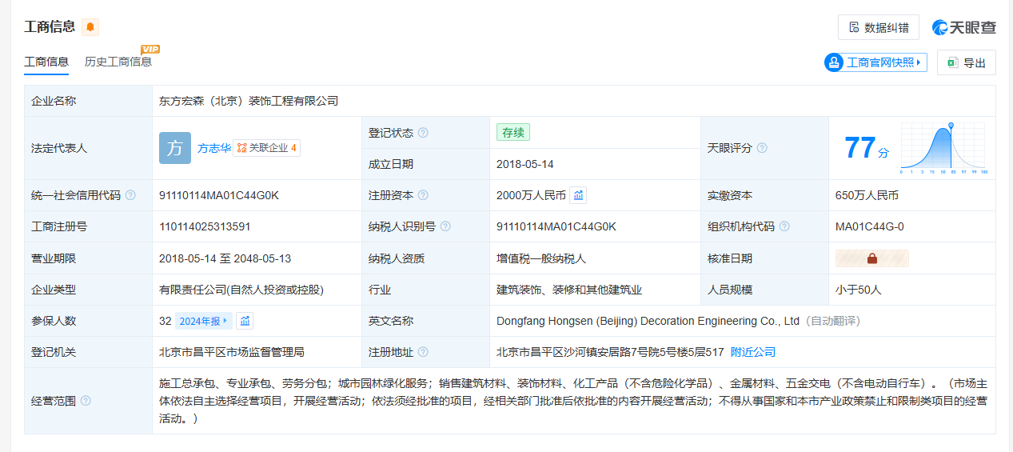The width and height of the screenshot is (1013, 452).
Task: Click organization code MA01C44G-0
Action: click(x=870, y=226)
